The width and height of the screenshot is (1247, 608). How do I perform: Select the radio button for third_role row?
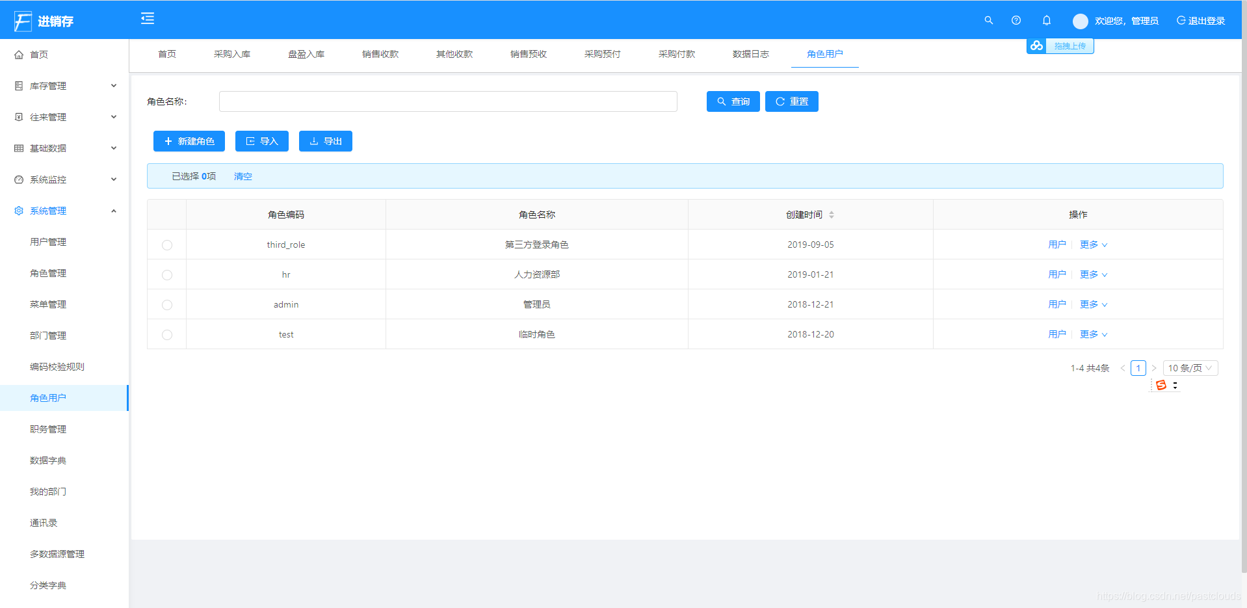tap(167, 245)
